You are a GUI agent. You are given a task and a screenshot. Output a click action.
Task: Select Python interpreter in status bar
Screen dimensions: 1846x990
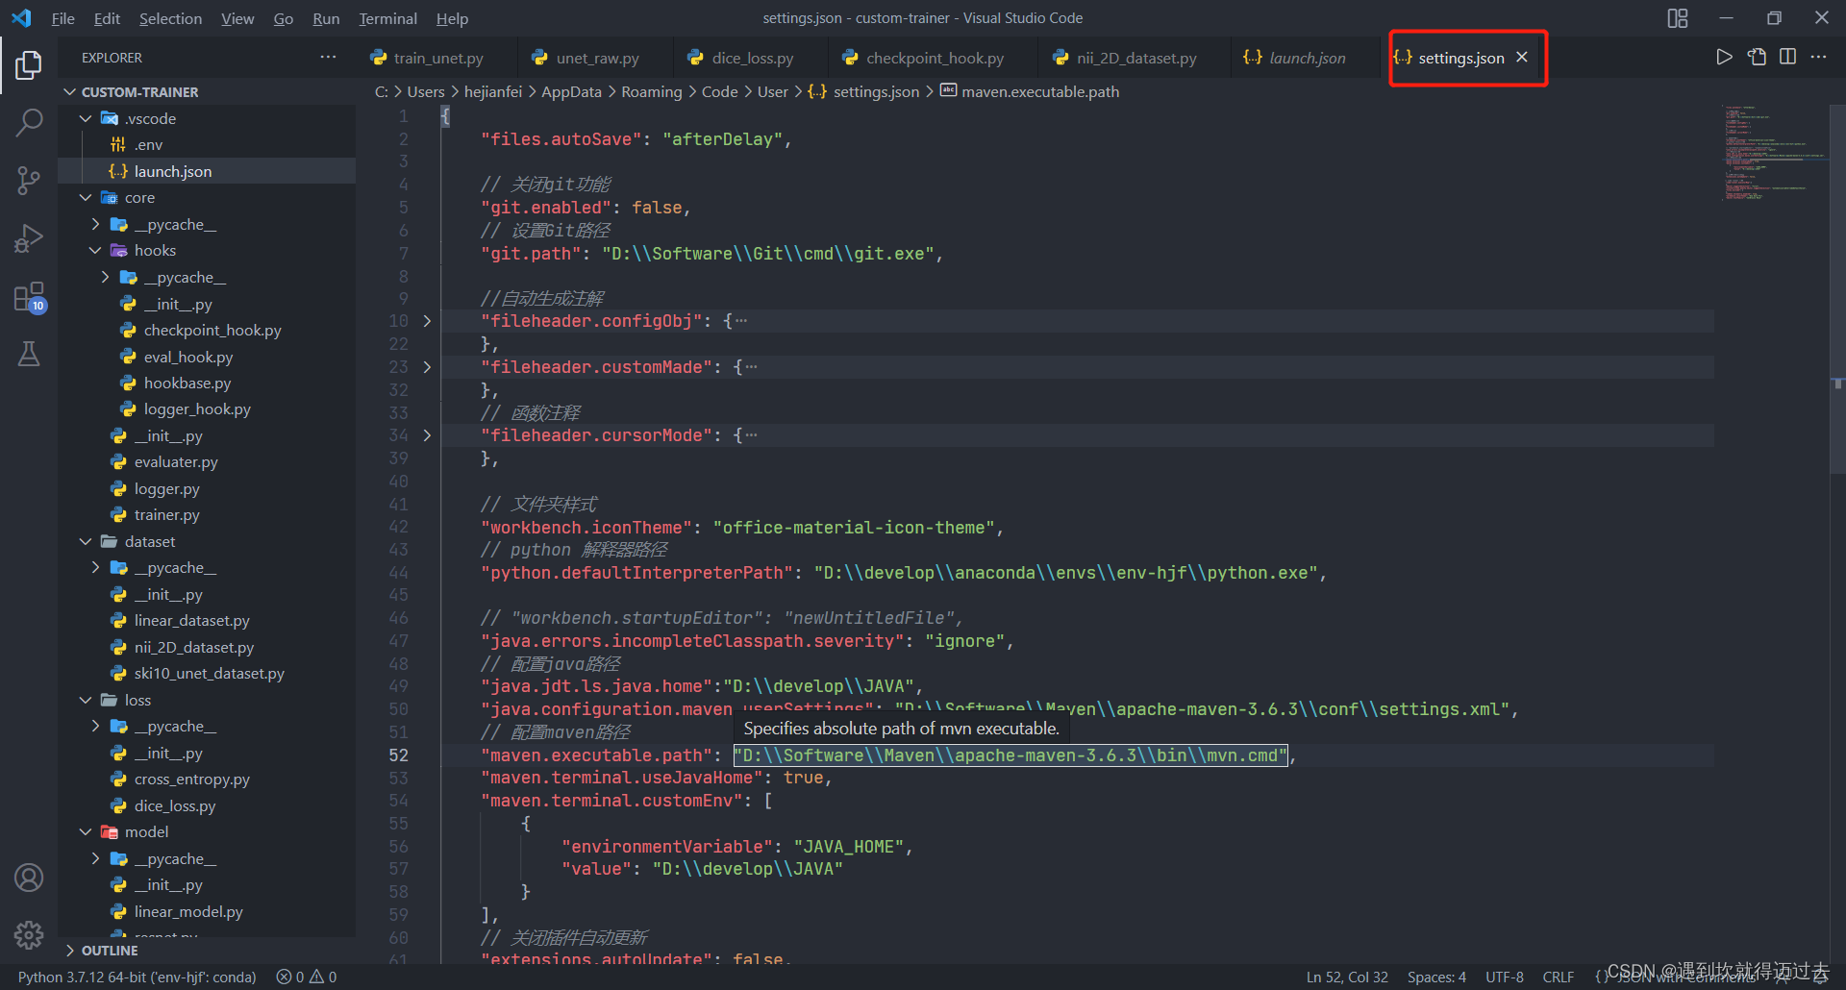tap(137, 977)
